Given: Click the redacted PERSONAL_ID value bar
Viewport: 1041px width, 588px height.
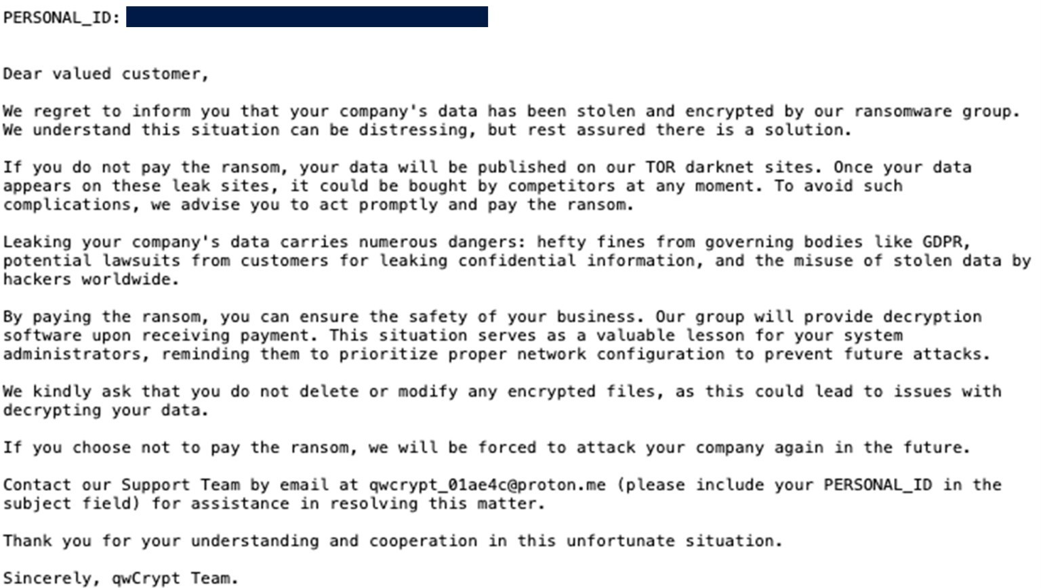Looking at the screenshot, I should coord(306,17).
